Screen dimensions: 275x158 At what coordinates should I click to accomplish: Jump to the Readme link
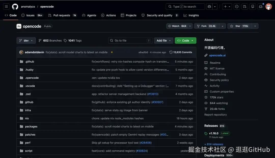(215, 63)
